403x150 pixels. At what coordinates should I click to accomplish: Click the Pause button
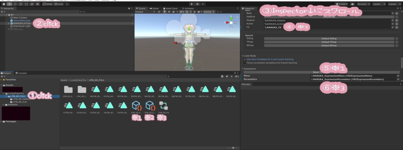click(198, 4)
